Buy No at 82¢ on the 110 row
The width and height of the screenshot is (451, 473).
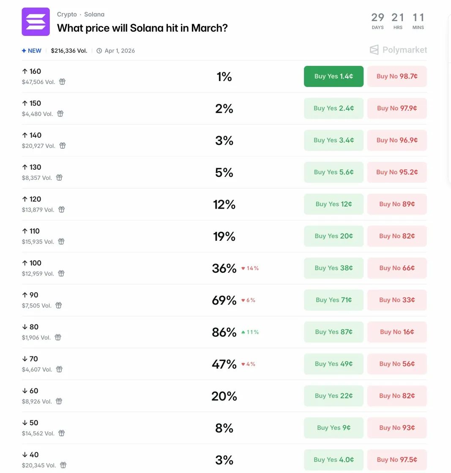tap(396, 236)
